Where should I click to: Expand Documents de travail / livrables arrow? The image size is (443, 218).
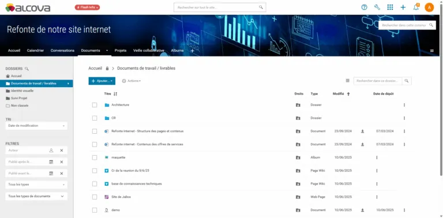tap(68, 84)
